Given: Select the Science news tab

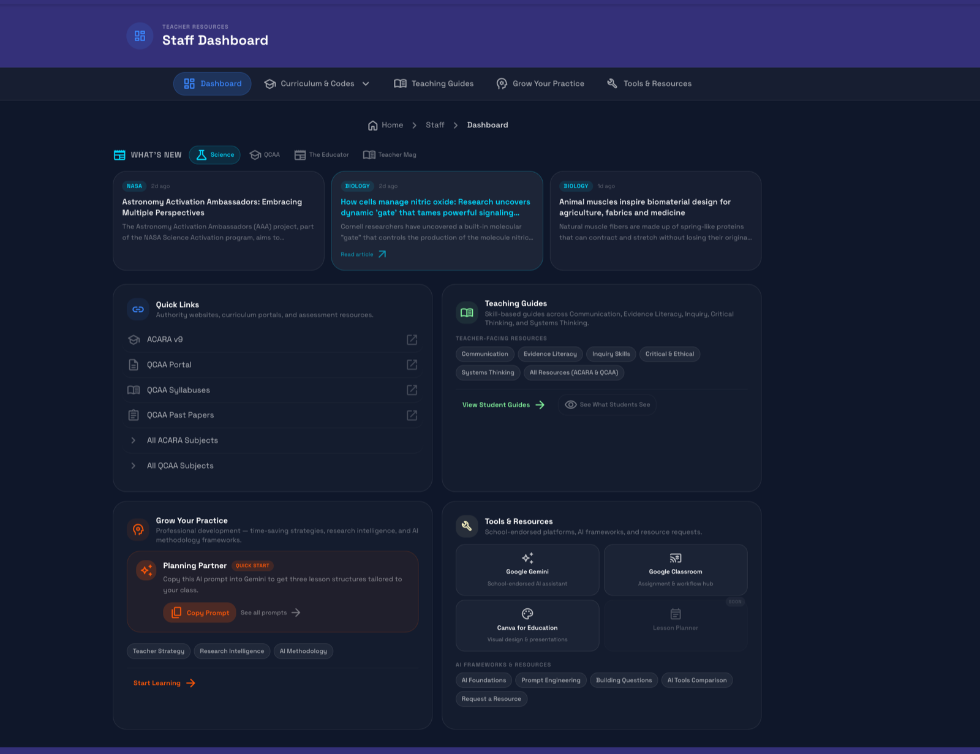Looking at the screenshot, I should pos(214,155).
